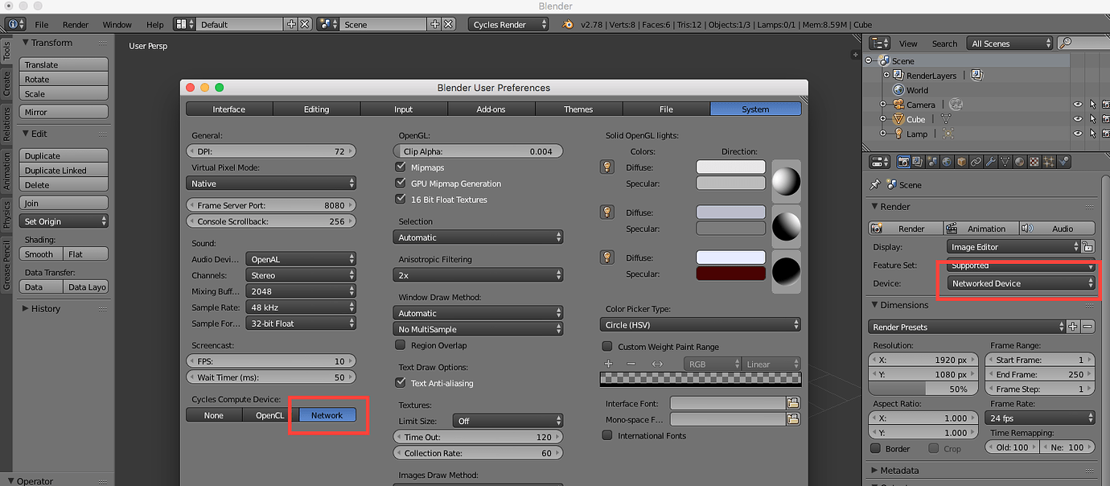This screenshot has width=1110, height=486.
Task: Delete the Default screen layout with X
Action: point(305,24)
